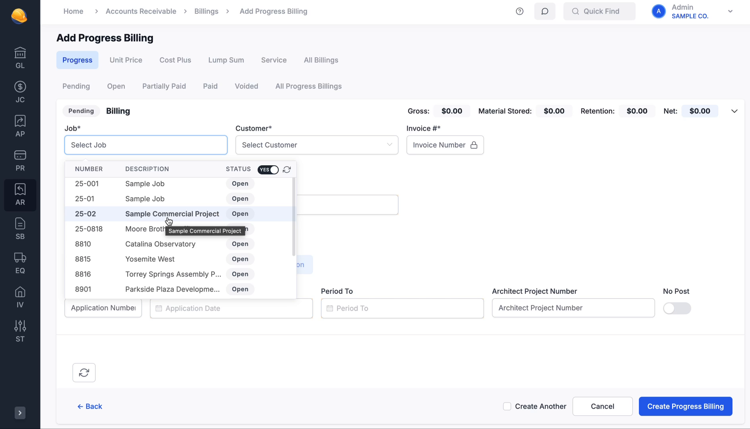Open the Payroll (PR) module icon
The height and width of the screenshot is (429, 750).
[x=20, y=159]
